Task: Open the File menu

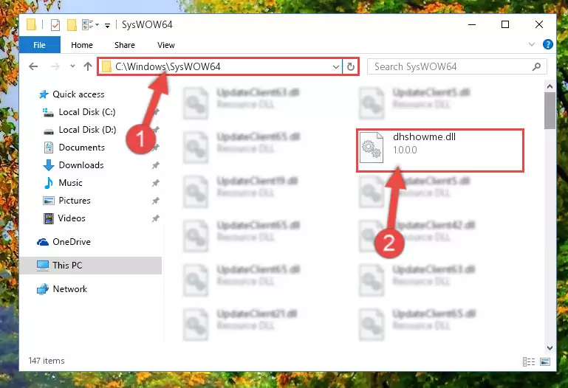Action: [x=39, y=45]
